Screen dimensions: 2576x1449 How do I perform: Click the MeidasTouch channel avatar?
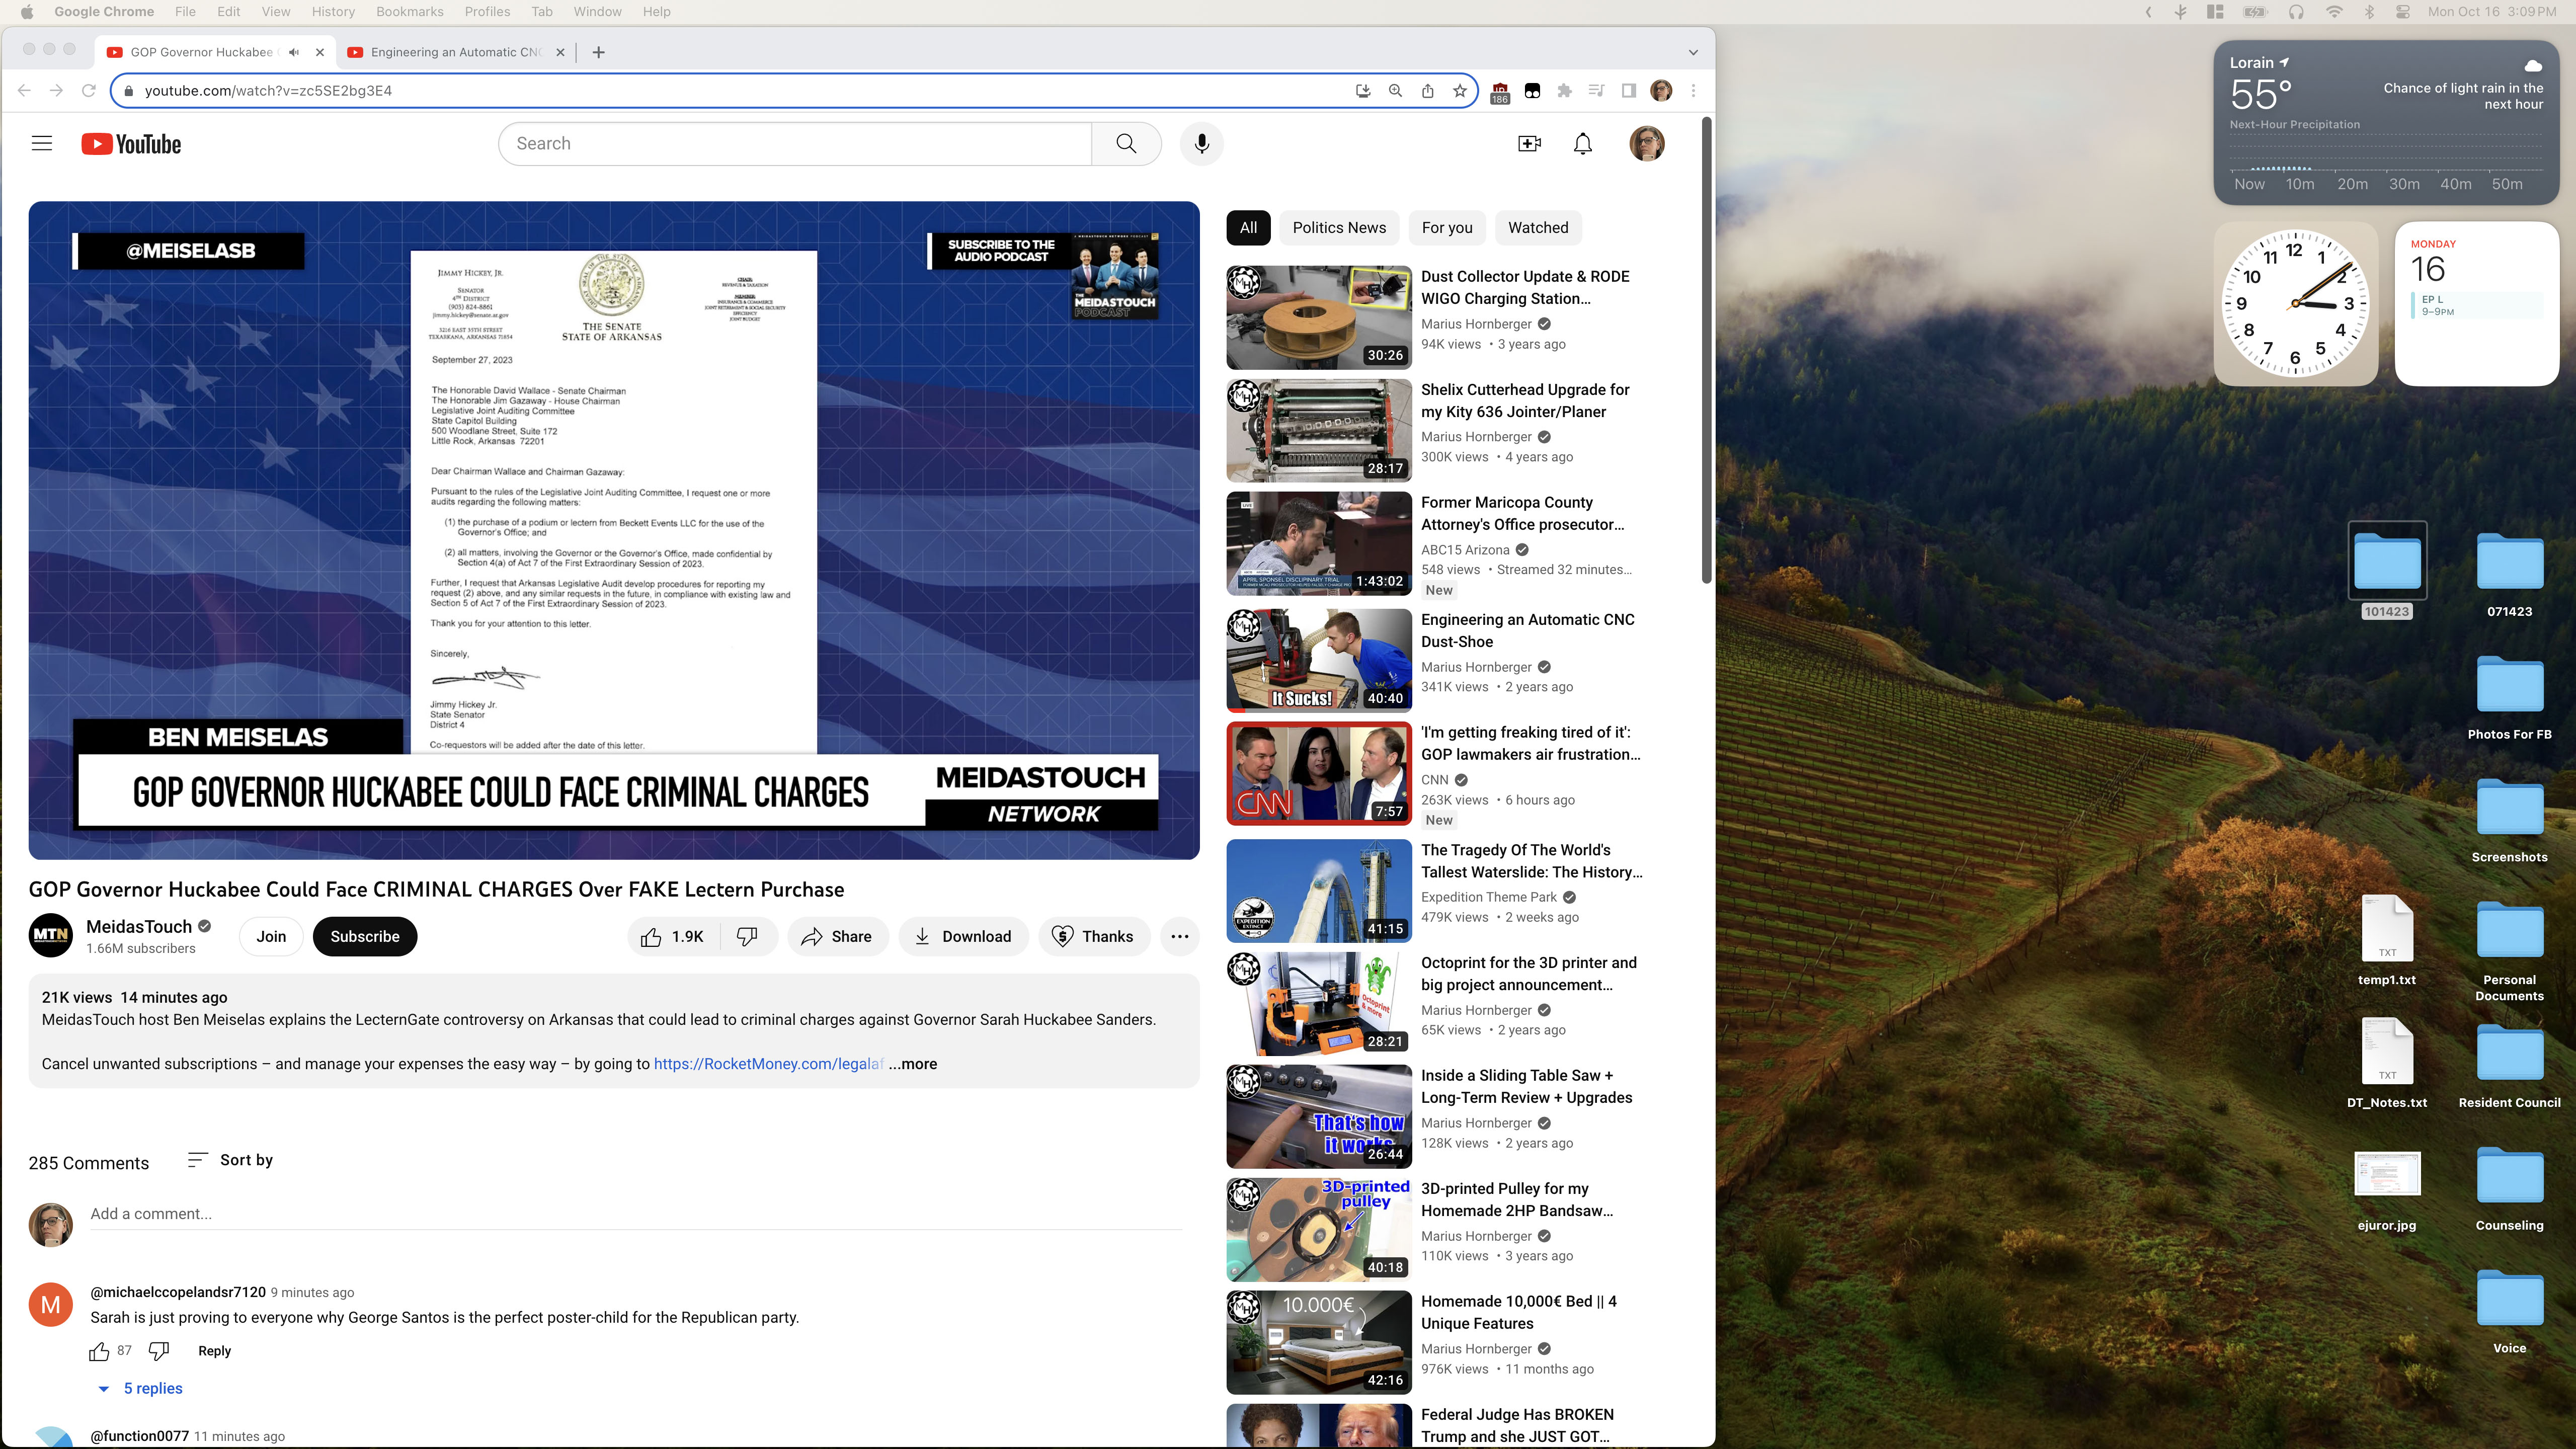click(50, 935)
